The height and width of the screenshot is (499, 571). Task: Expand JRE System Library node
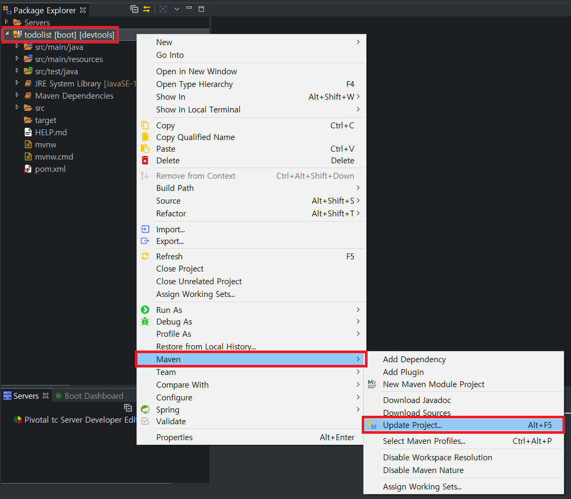pyautogui.click(x=17, y=83)
